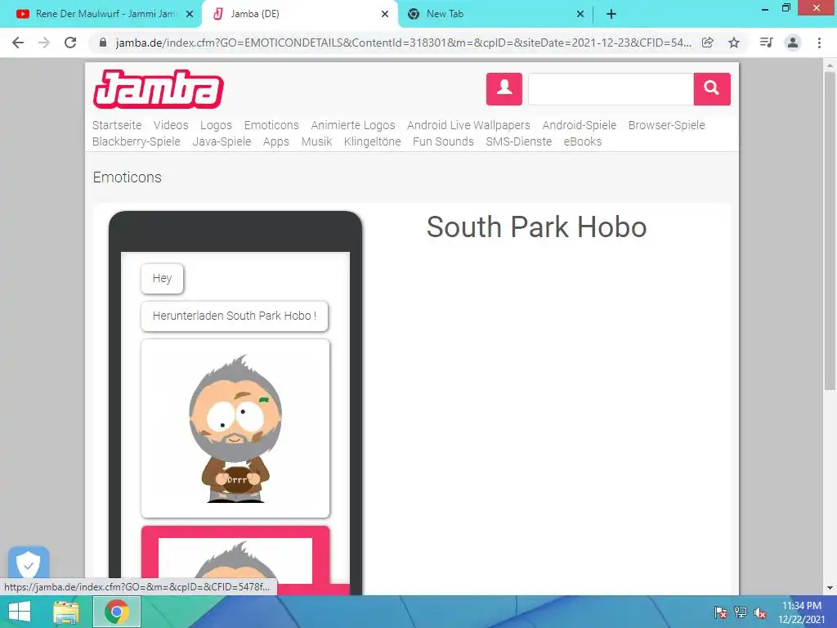Screen dimensions: 837x628
Task: Click the Chrome taskbar icon
Action: click(117, 612)
